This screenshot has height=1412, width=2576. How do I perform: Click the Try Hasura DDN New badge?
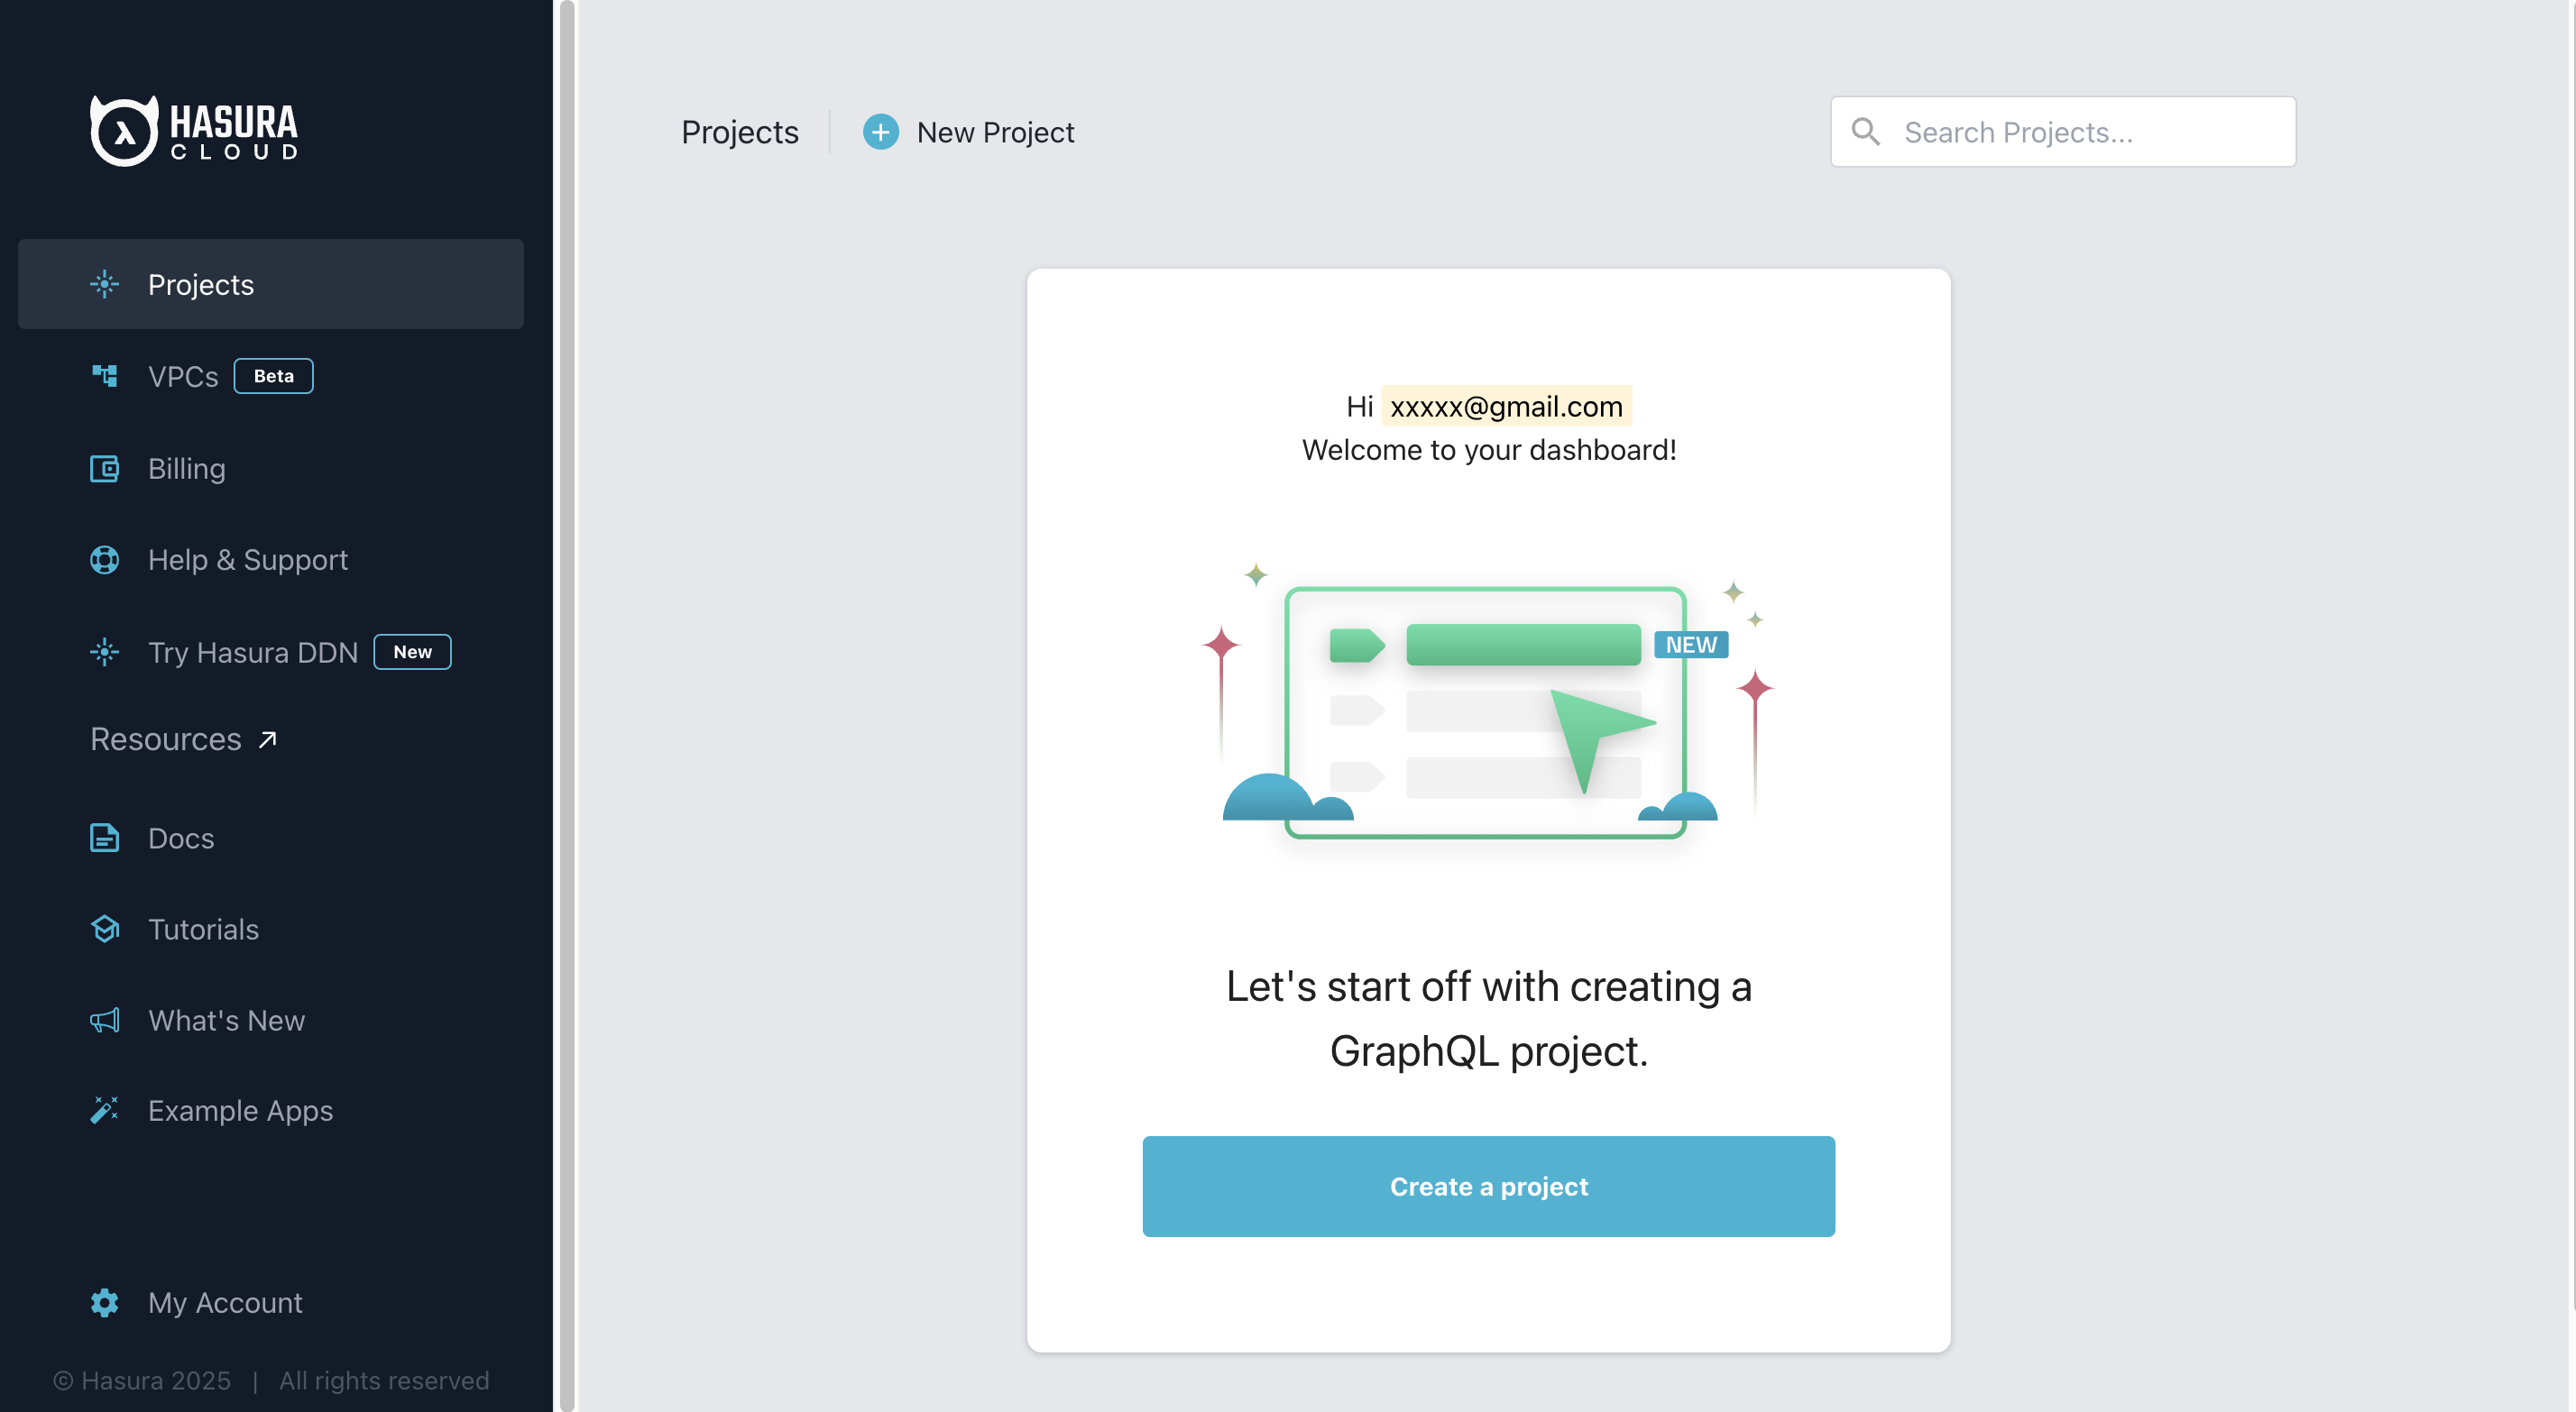[x=412, y=651]
